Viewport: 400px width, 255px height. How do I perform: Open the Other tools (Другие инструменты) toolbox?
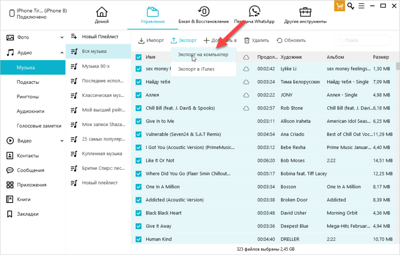click(305, 12)
